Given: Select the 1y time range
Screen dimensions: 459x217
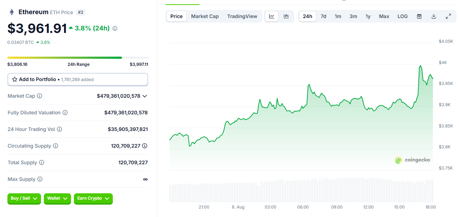Looking at the screenshot, I should pyautogui.click(x=368, y=16).
